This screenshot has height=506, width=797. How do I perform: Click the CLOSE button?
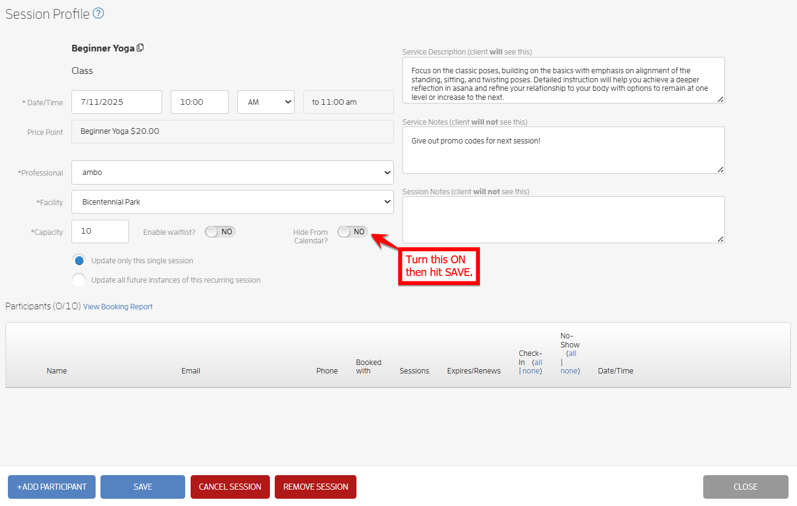pyautogui.click(x=746, y=487)
